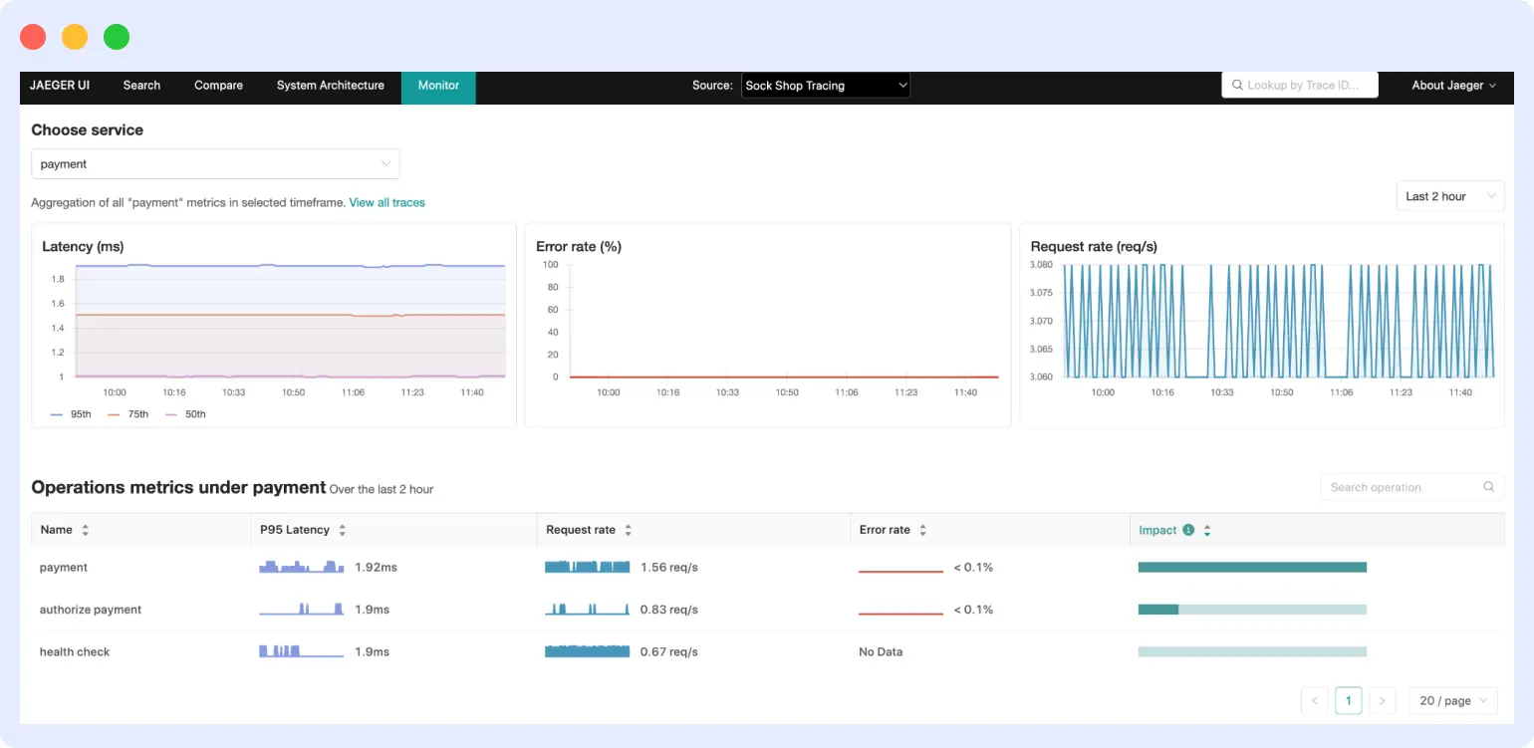Click the authorize payment latency sparkline
The height and width of the screenshot is (748, 1534).
point(301,609)
